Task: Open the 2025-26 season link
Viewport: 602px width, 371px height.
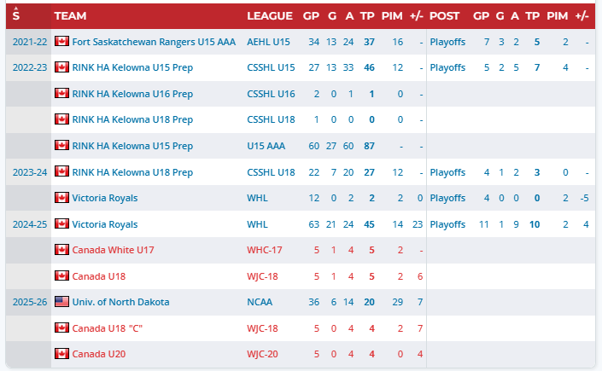Action: (x=30, y=302)
